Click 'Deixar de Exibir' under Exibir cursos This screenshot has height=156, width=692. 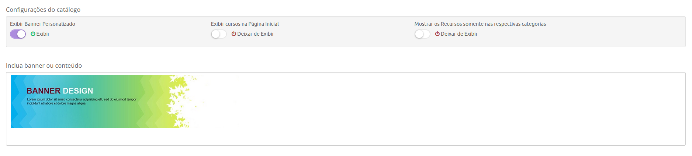(x=256, y=34)
